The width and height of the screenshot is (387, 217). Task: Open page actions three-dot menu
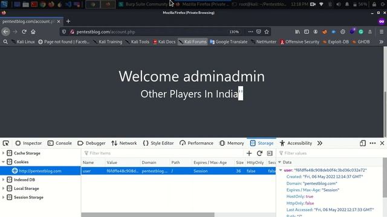coord(250,32)
